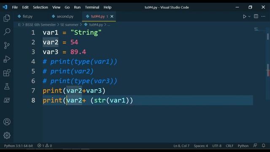Open the Extensions view icon
The height and width of the screenshot is (152, 270).
(x=7, y=73)
